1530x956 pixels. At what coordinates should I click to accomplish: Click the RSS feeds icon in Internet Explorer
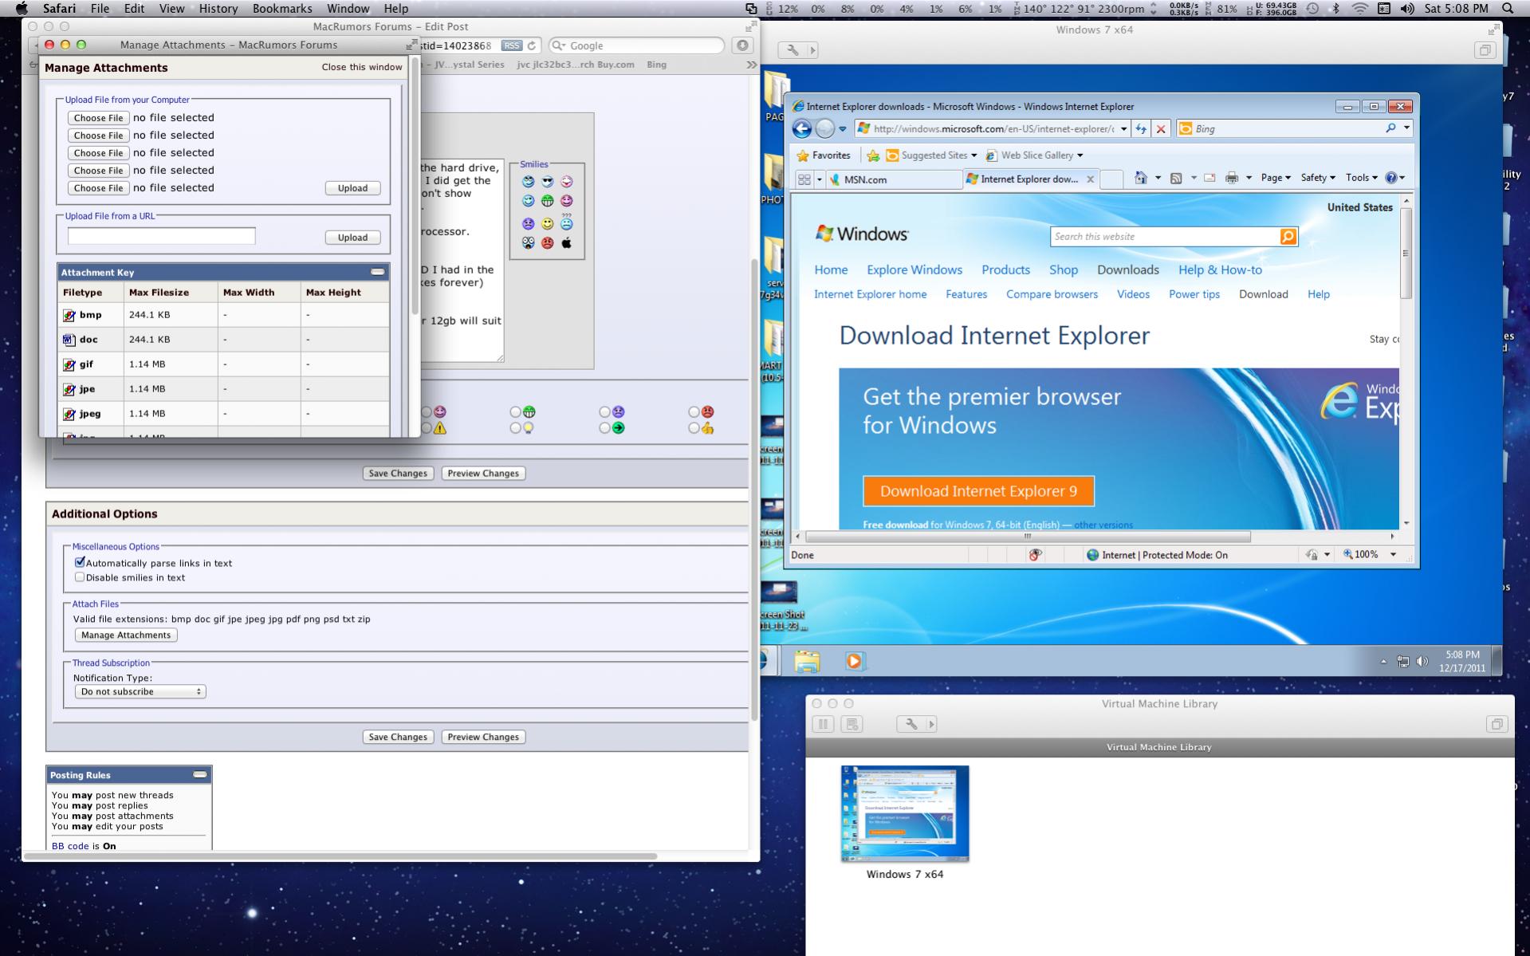pyautogui.click(x=1176, y=178)
